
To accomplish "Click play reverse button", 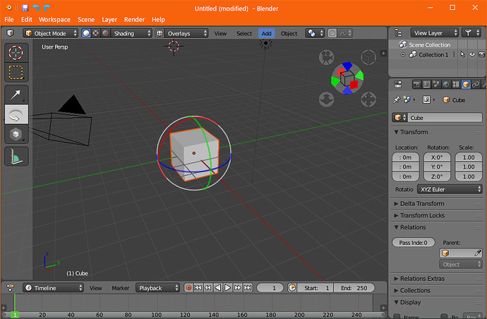I will click(x=217, y=288).
